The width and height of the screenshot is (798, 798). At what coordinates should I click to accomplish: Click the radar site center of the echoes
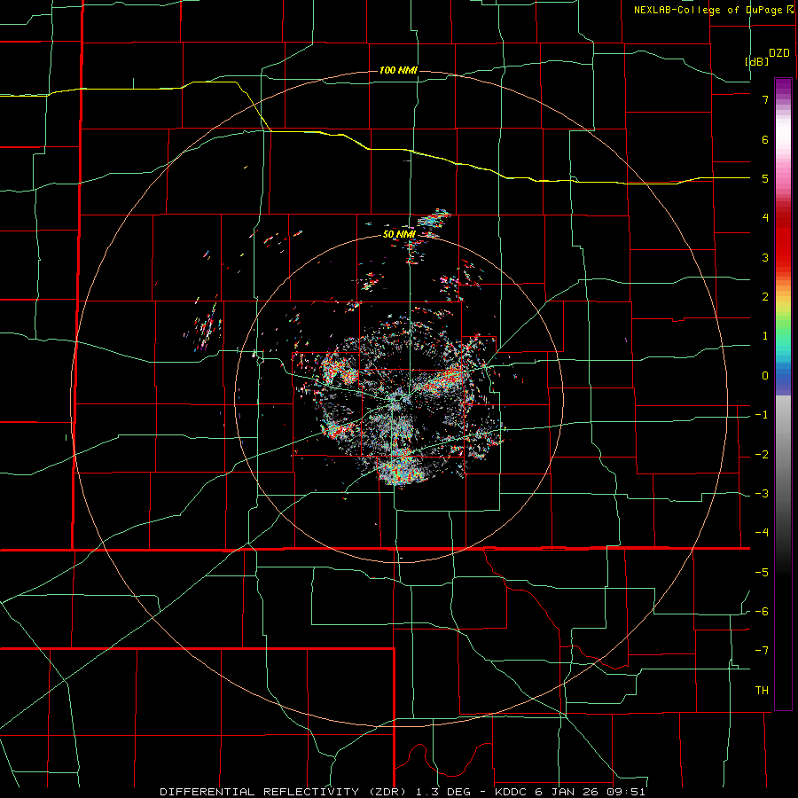pyautogui.click(x=400, y=400)
